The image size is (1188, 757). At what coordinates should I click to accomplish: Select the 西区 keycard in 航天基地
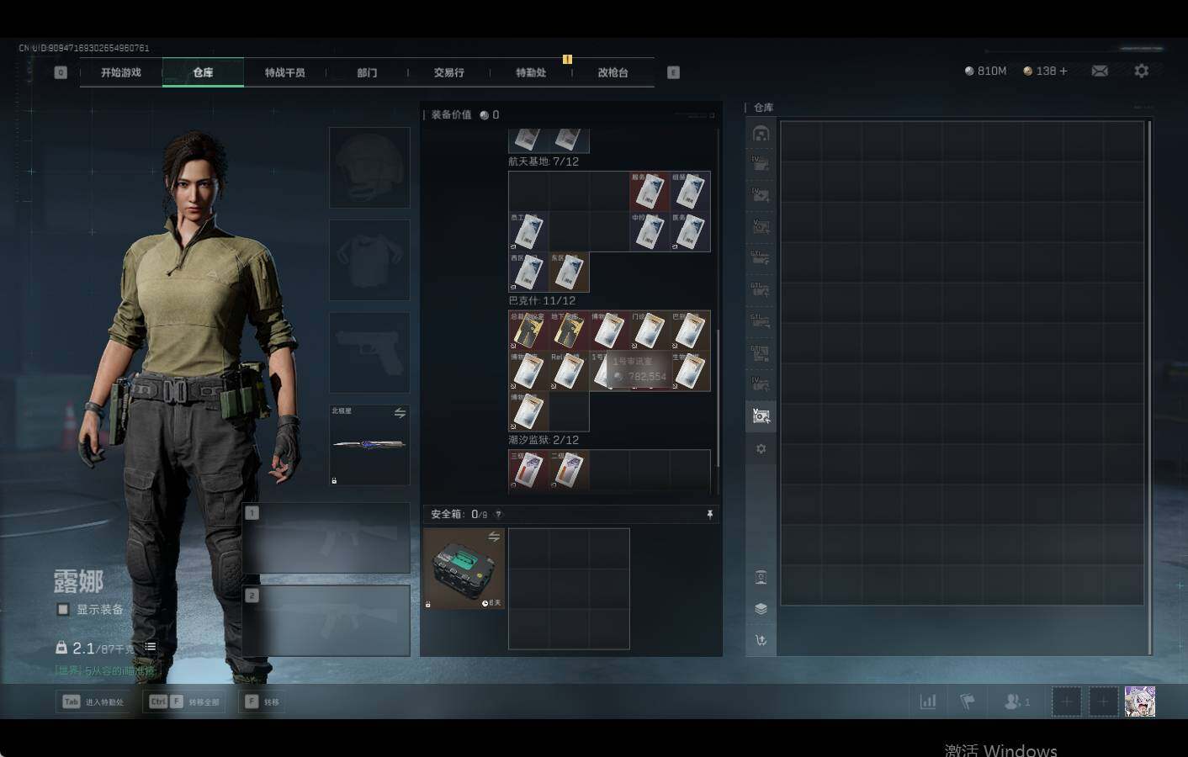coord(528,272)
